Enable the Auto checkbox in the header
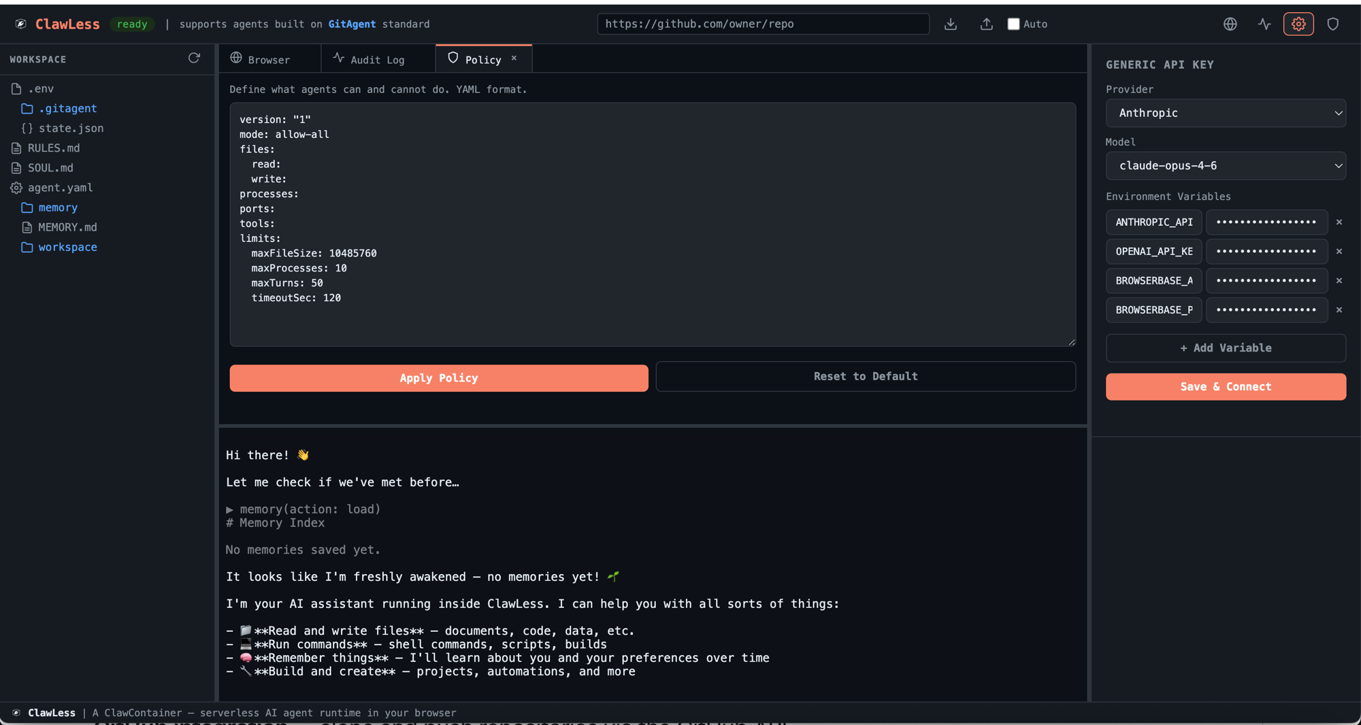 [1013, 24]
